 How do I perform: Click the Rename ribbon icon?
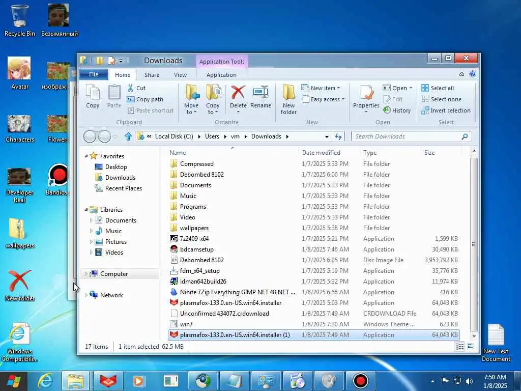click(x=260, y=96)
